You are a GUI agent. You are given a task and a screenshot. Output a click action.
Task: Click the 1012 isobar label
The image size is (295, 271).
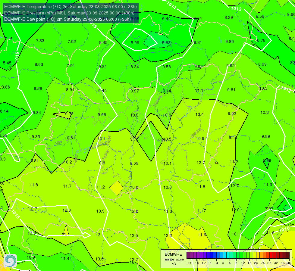(286, 89)
